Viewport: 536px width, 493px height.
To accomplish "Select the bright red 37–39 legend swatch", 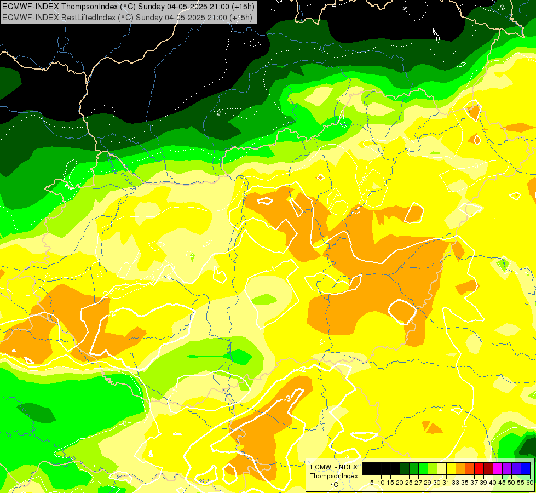I will pos(479,469).
